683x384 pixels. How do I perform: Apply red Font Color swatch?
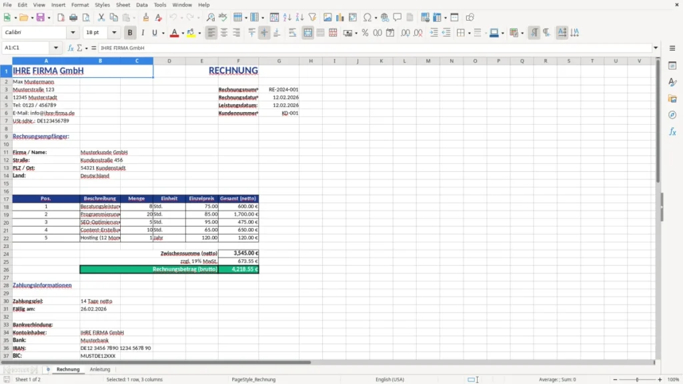174,33
